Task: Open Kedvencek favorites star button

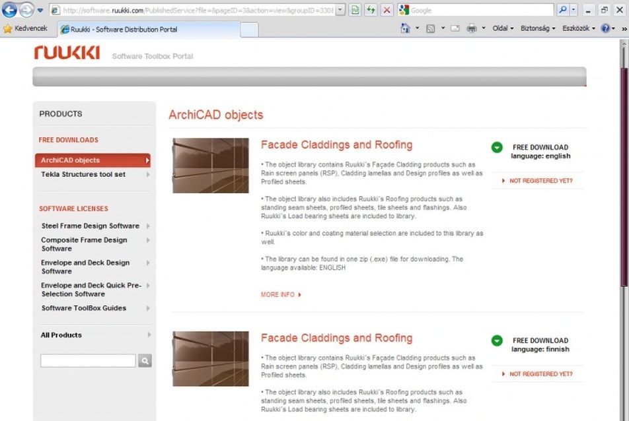Action: 25,28
